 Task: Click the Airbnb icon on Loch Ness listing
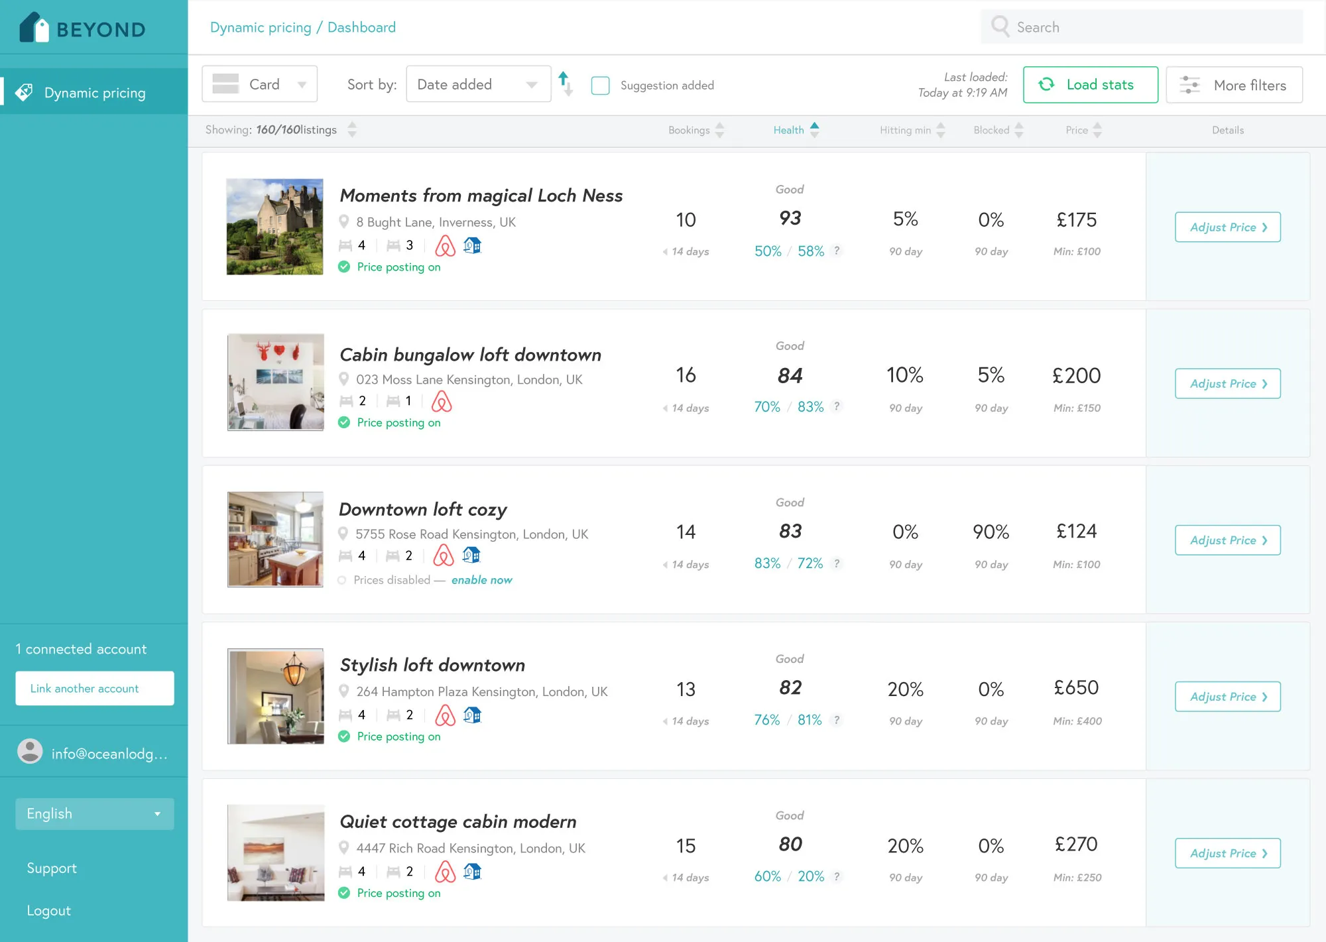pos(445,246)
